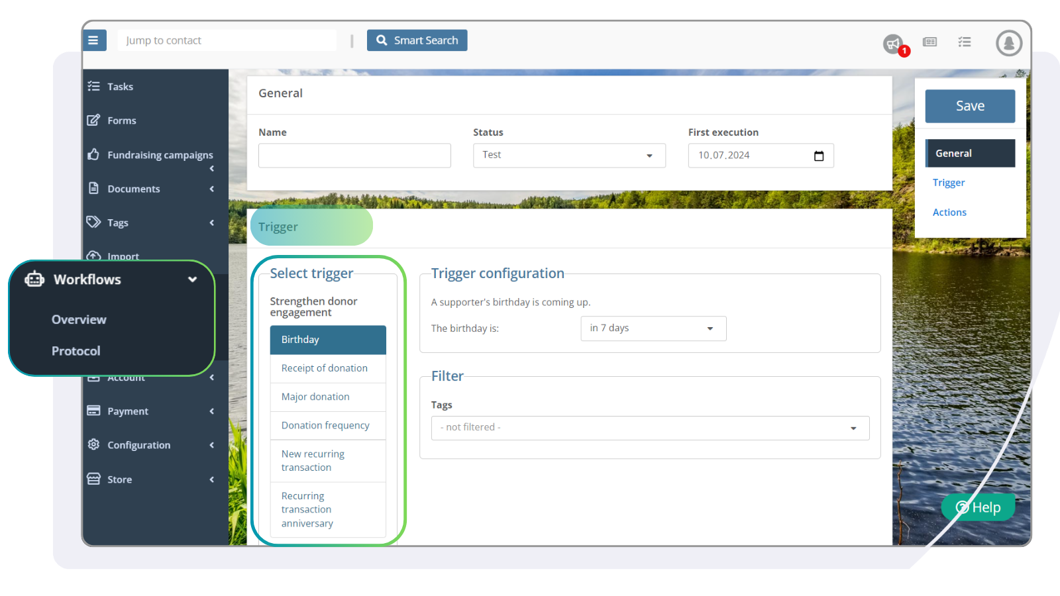Switch to the Actions tab
The image size is (1060, 596).
point(949,212)
